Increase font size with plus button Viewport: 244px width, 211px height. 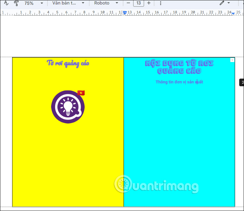click(x=149, y=3)
